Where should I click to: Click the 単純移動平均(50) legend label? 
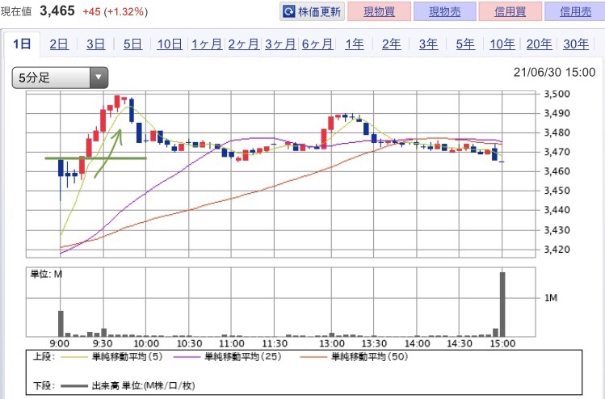tap(370, 356)
